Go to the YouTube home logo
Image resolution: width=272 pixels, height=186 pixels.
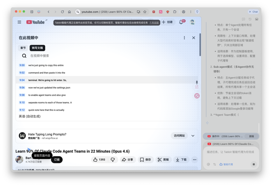click(36, 22)
